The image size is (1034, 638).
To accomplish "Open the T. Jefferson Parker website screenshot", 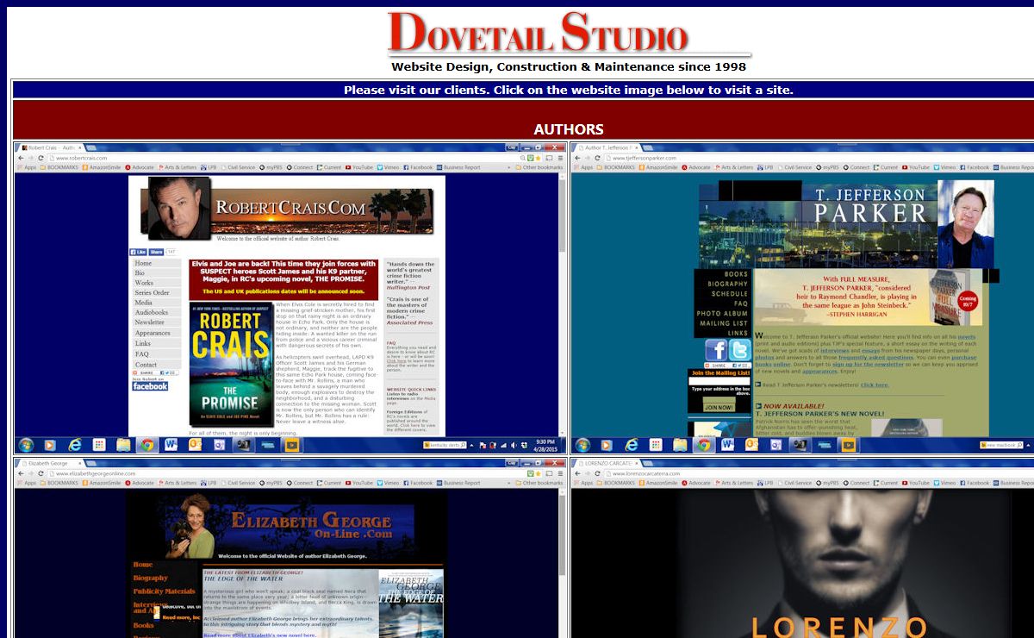I will (x=802, y=297).
